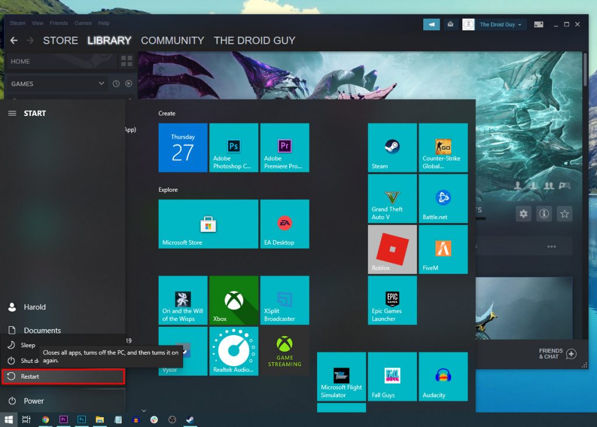Open the Games menu in Steam

pyautogui.click(x=83, y=23)
